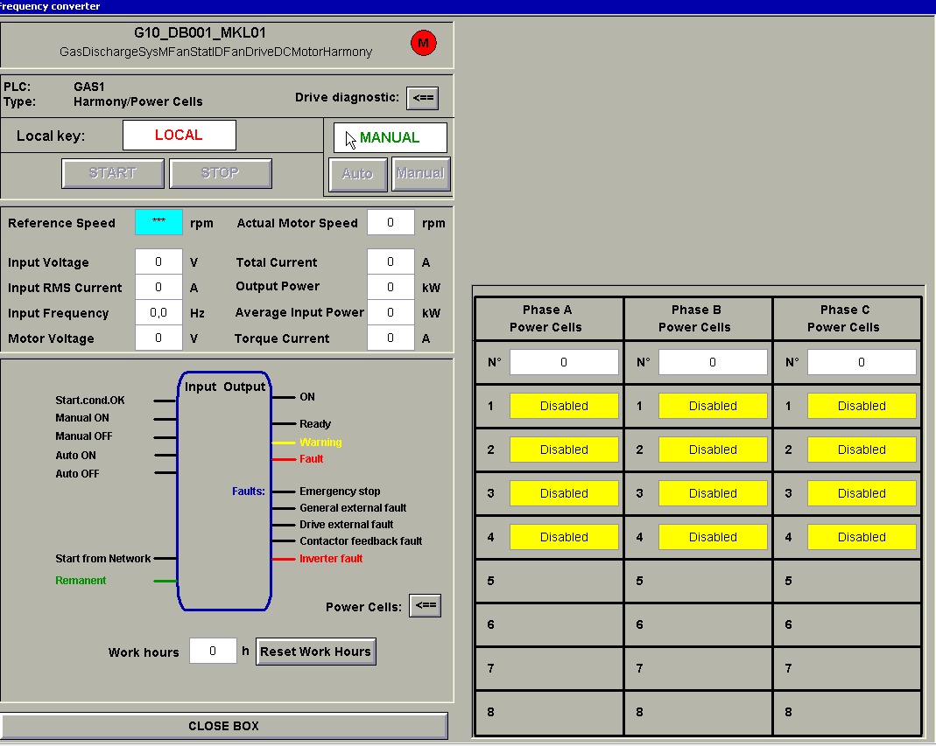Click Phase B cell 3 Disabled status

click(x=713, y=493)
